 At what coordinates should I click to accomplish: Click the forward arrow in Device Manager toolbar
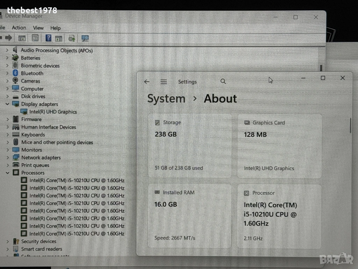tap(9, 38)
